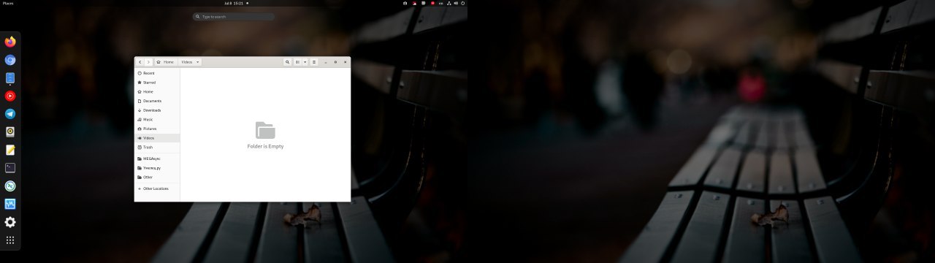Viewport: 935px width, 263px height.
Task: Open Recent in the sidebar
Action: coord(157,73)
